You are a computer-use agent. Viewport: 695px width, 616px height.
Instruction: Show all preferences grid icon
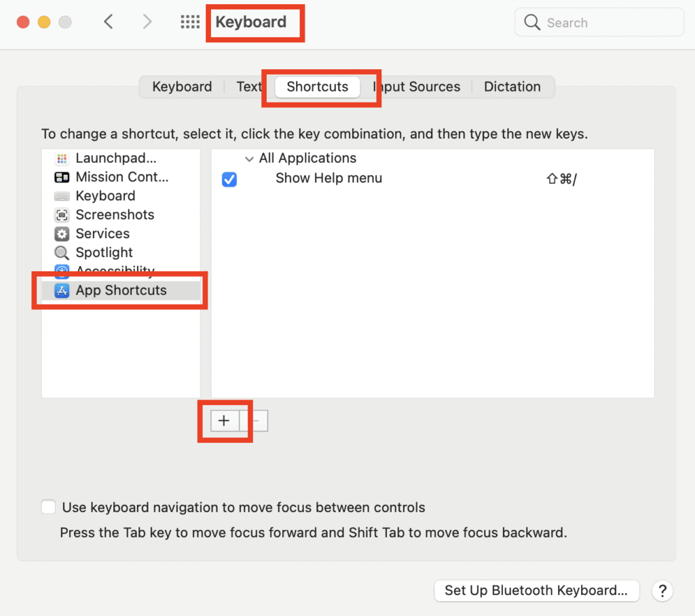coord(190,22)
